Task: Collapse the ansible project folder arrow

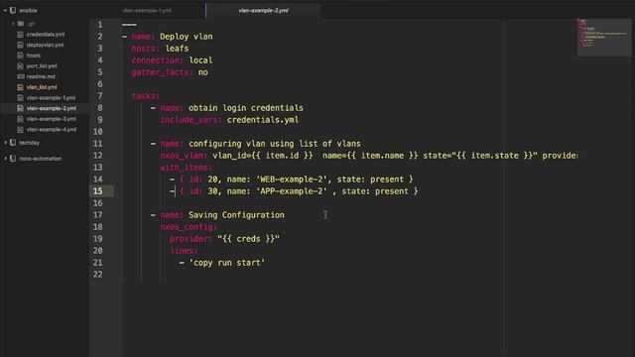Action: 5,11
